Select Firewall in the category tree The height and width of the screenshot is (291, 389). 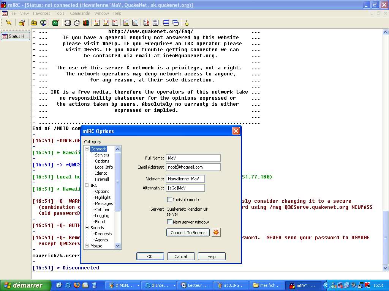point(102,179)
